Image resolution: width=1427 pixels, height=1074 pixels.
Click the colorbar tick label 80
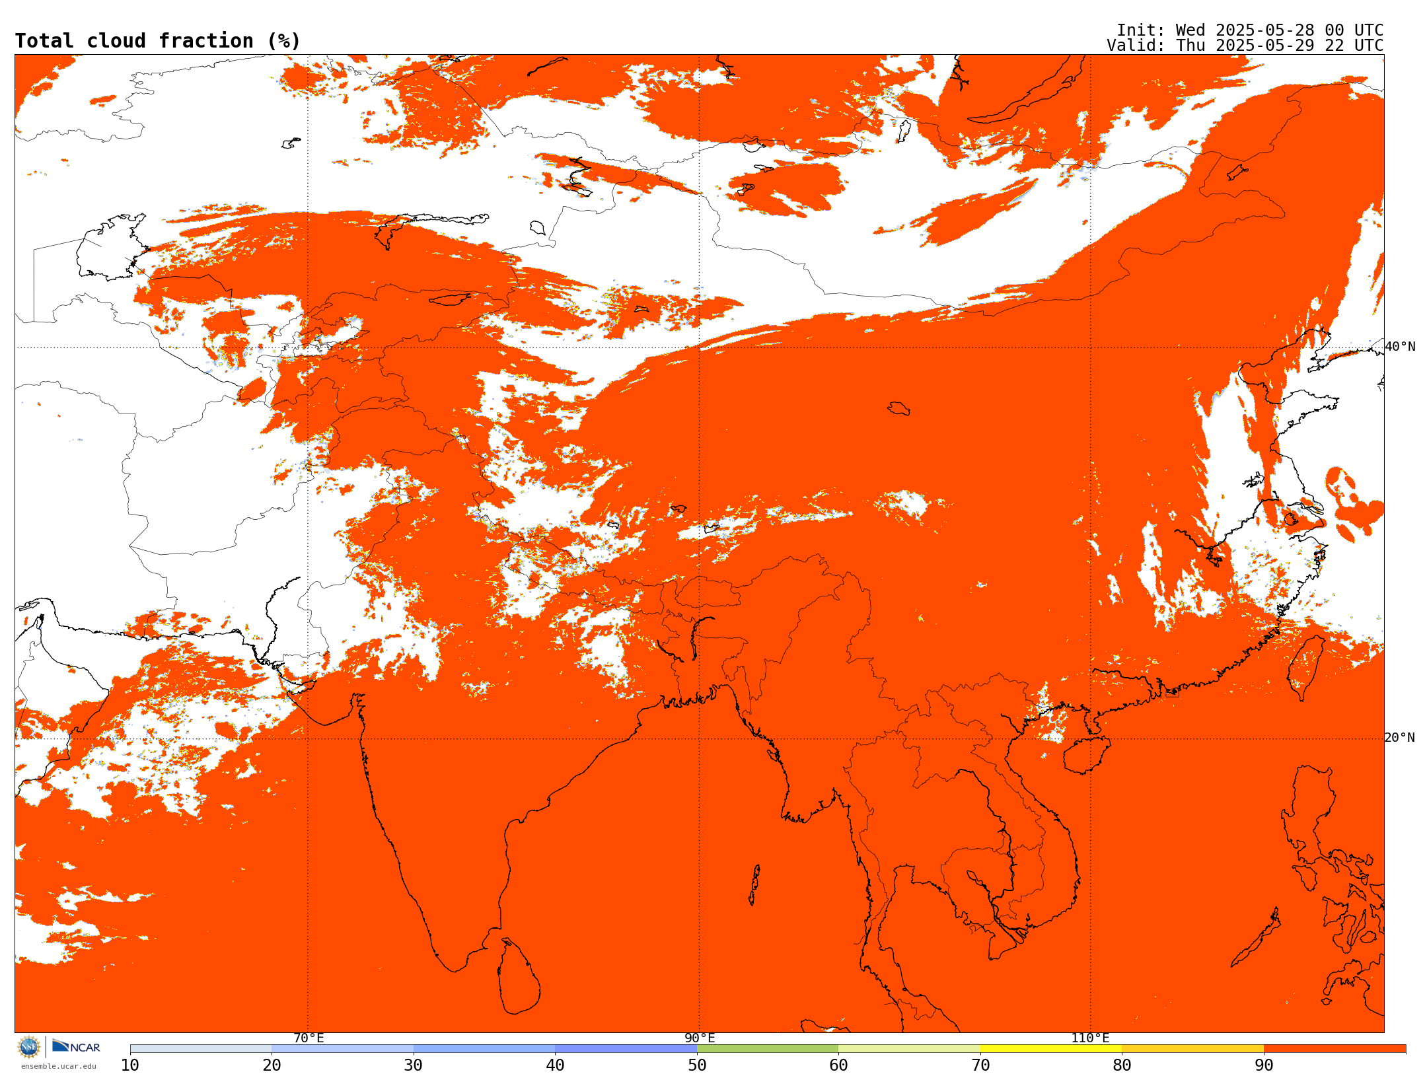click(x=1122, y=1065)
